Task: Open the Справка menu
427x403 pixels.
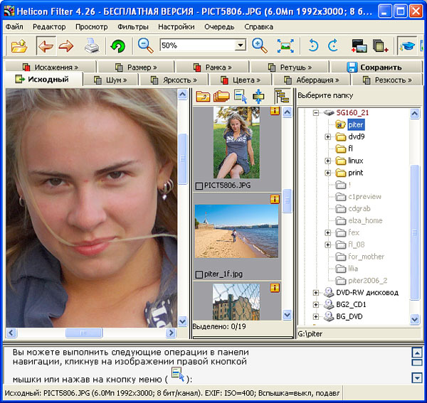Action: pyautogui.click(x=259, y=26)
